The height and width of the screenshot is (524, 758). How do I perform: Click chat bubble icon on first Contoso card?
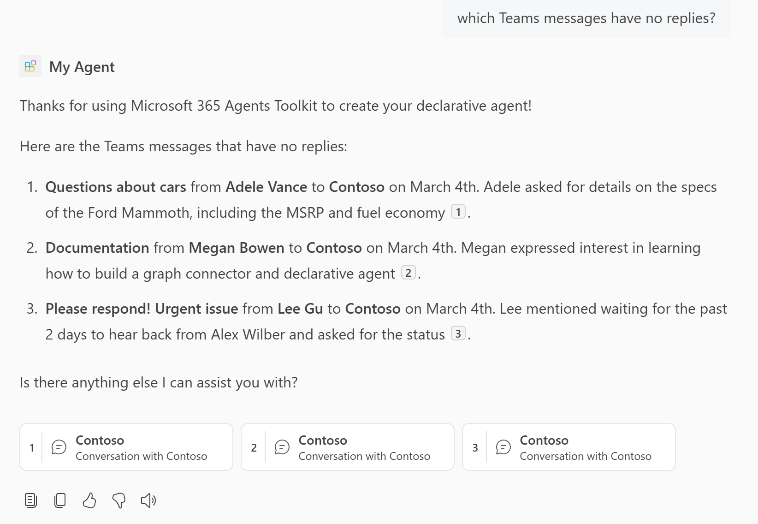(x=59, y=447)
